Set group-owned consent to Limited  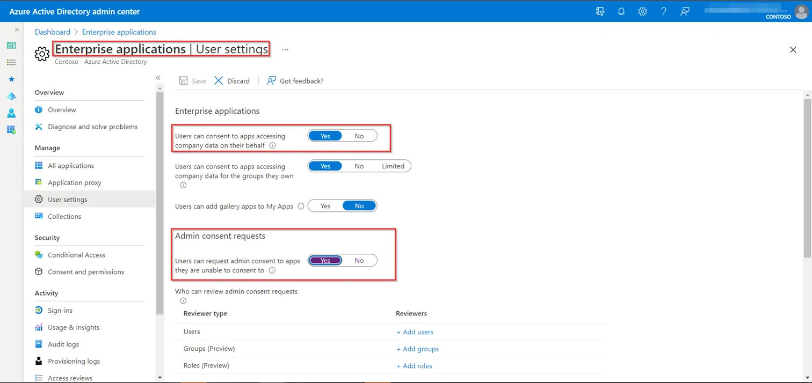[393, 166]
